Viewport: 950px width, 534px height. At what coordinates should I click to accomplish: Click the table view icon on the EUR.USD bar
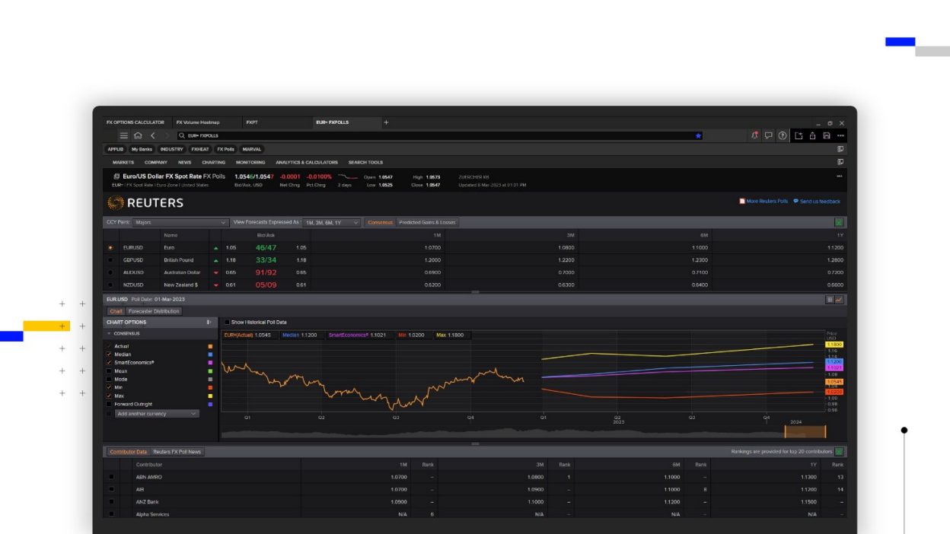coord(830,300)
